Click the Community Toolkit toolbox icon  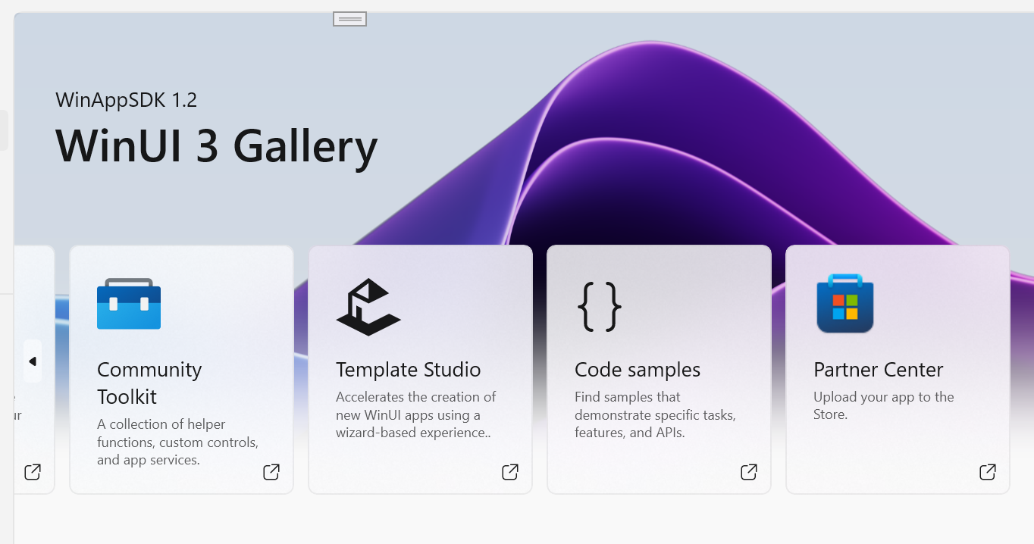point(128,304)
